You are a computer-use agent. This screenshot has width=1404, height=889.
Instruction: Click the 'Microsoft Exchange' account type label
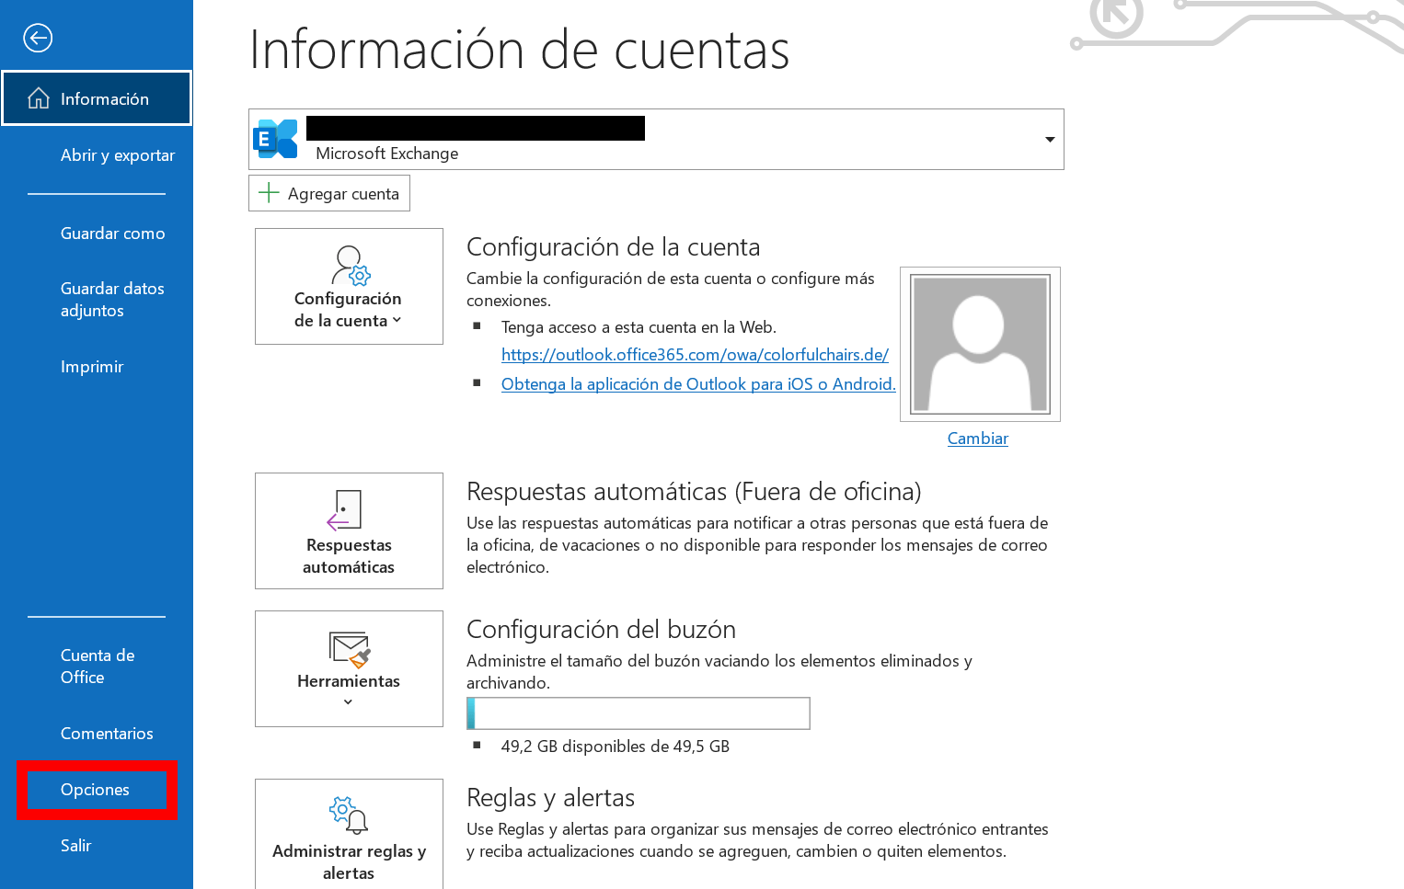(x=386, y=154)
